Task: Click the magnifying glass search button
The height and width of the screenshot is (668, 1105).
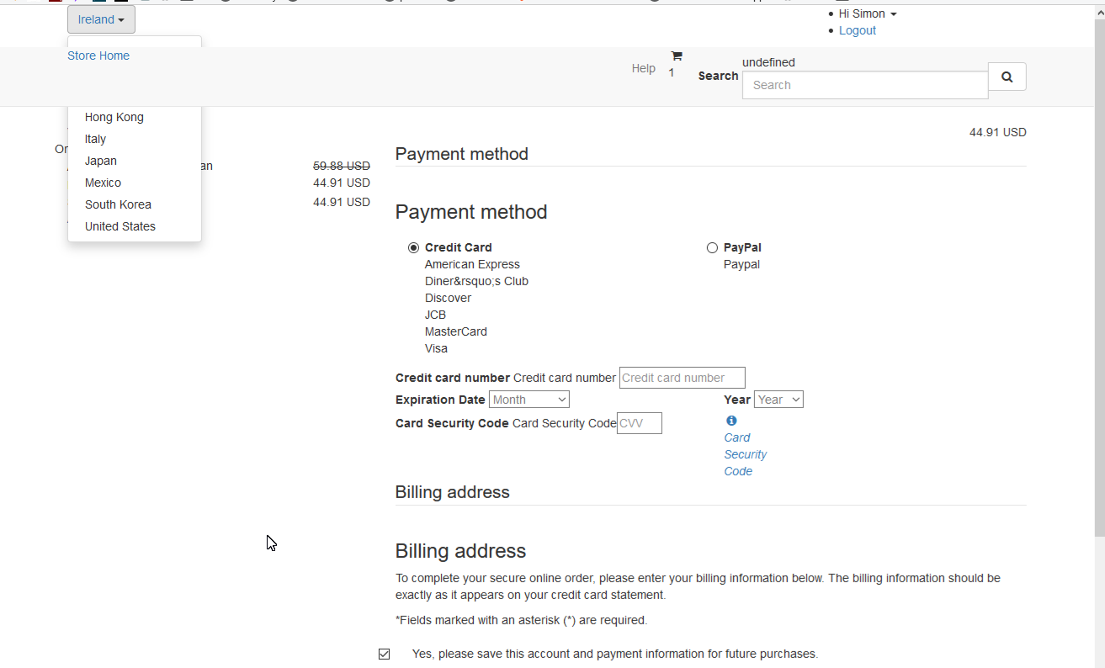Action: pos(1007,77)
